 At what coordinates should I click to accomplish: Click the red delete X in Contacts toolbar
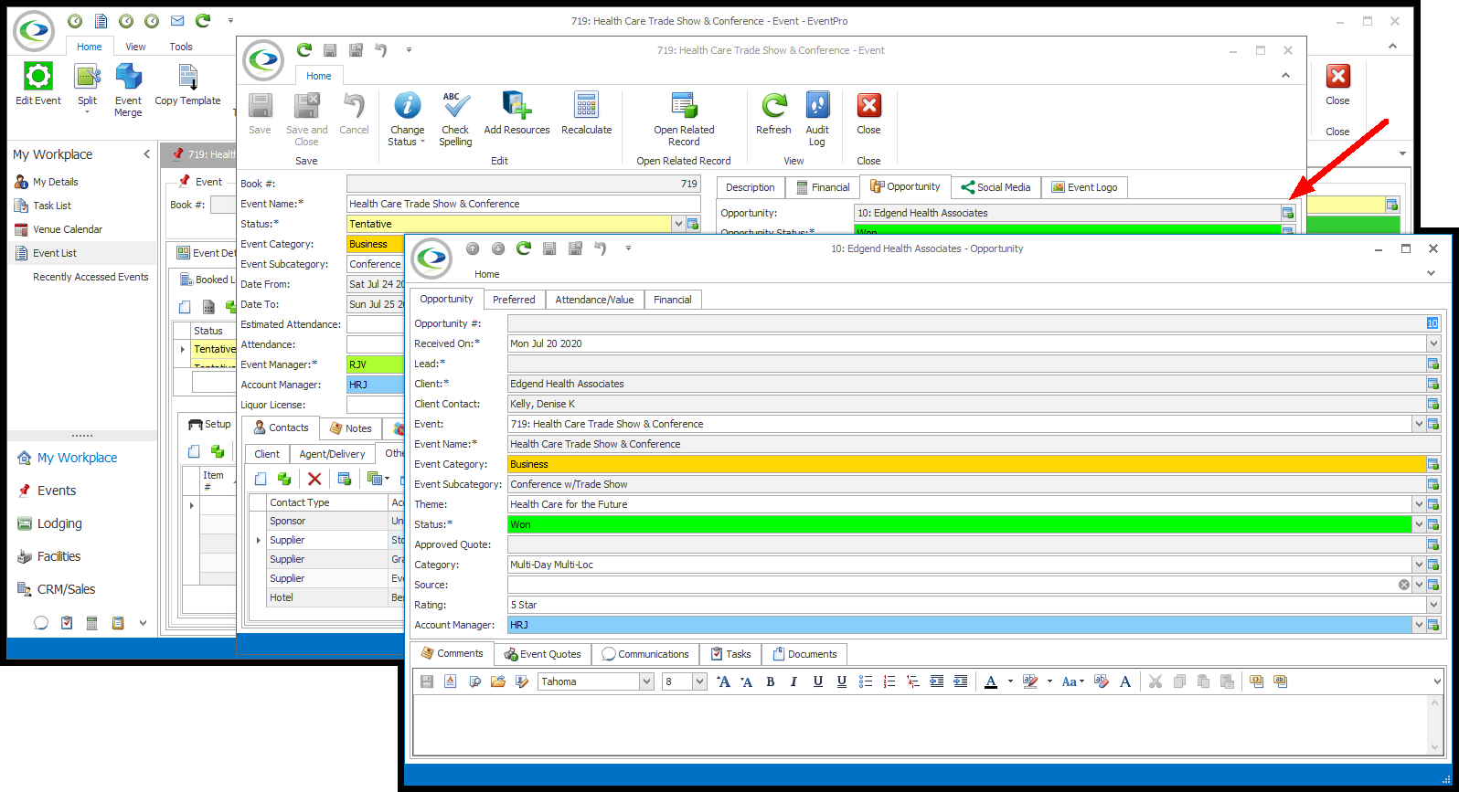point(314,479)
